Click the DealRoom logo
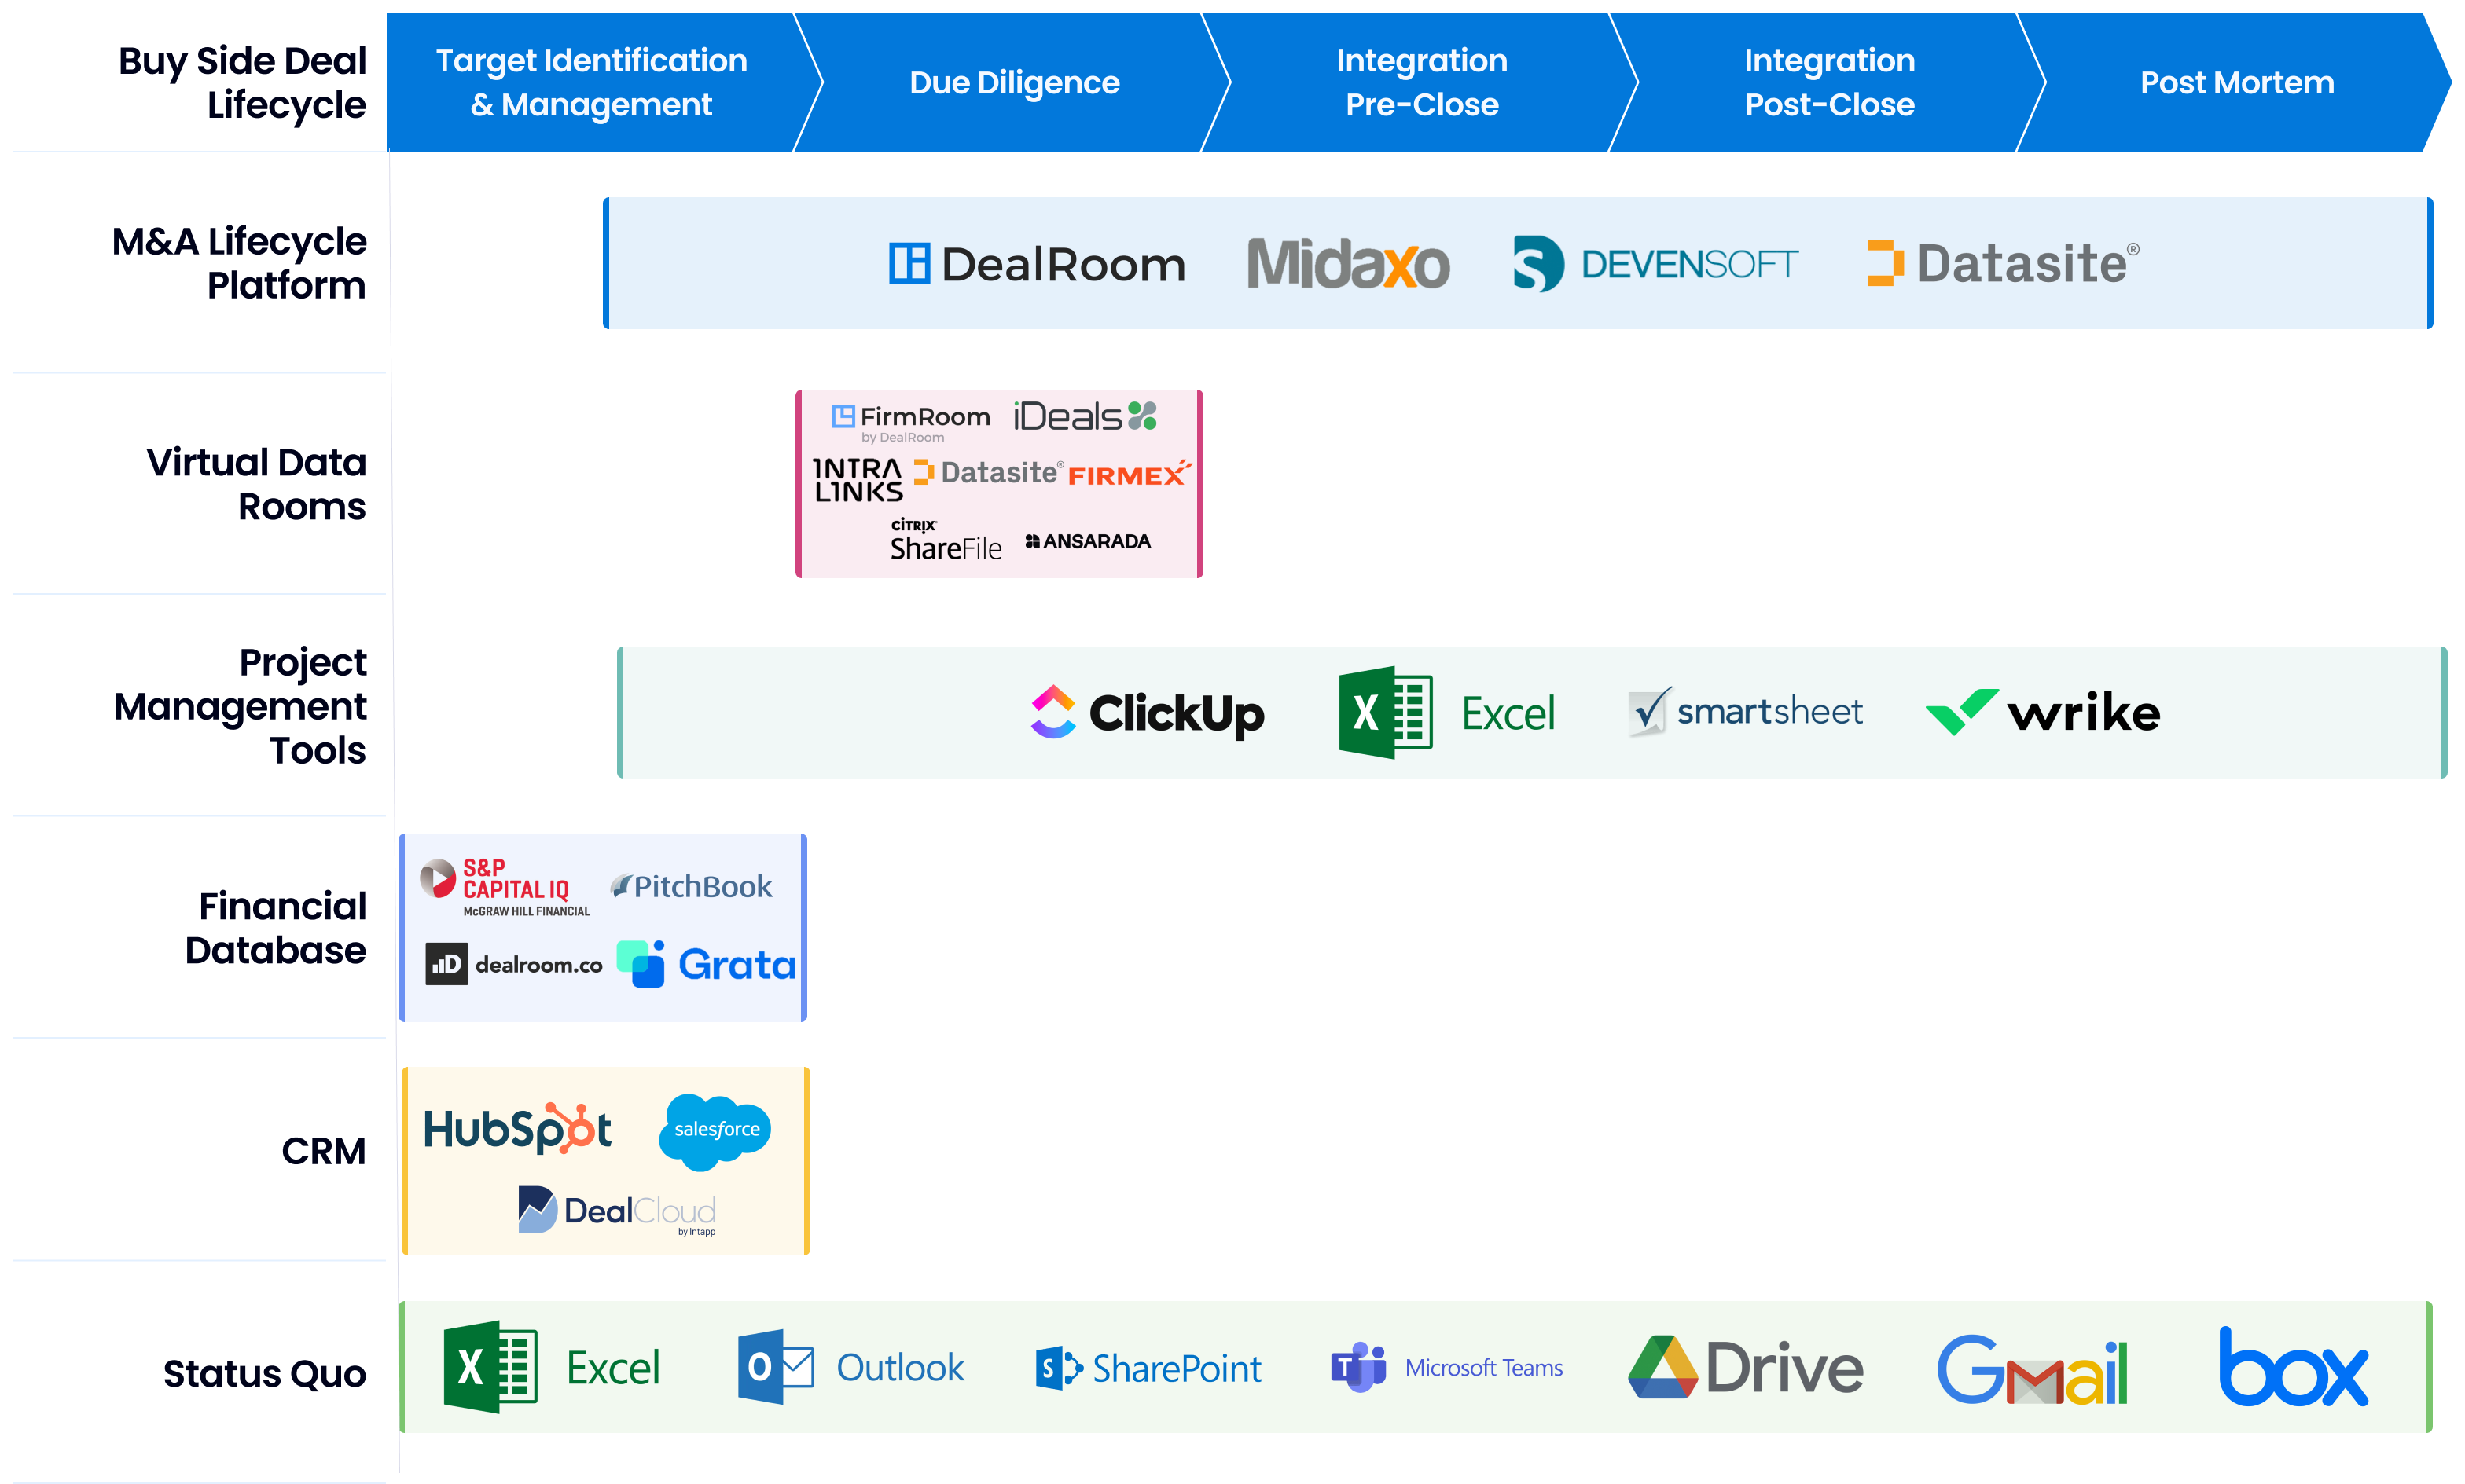Viewport: 2465px width, 1484px height. [x=1037, y=264]
